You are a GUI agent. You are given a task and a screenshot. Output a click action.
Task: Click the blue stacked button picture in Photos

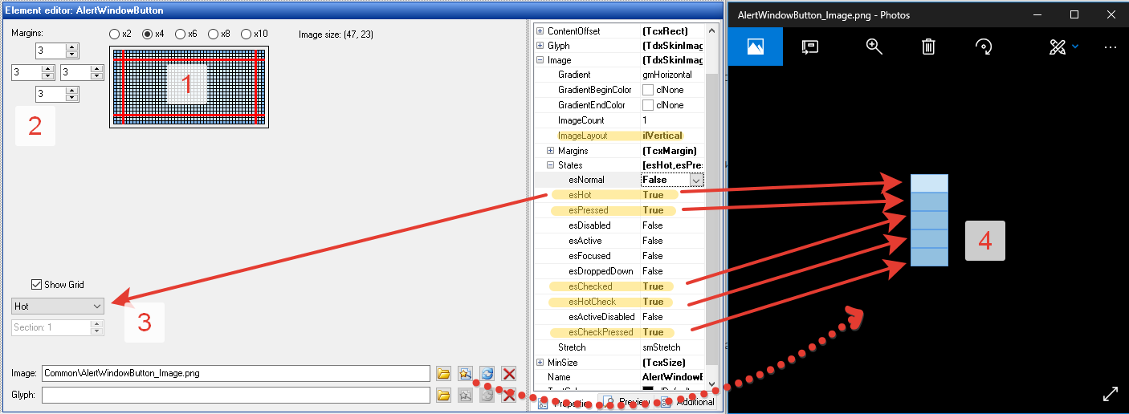tap(929, 220)
